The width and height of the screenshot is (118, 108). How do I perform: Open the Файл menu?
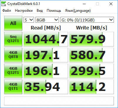[6, 11]
